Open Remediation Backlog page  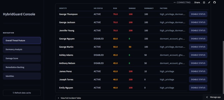[x=22, y=67]
